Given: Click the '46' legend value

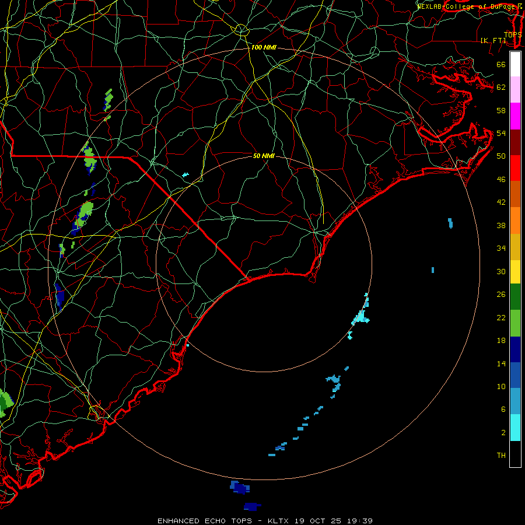Looking at the screenshot, I should (x=501, y=180).
